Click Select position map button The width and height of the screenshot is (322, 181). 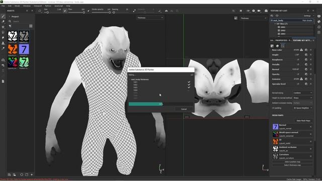tap(292, 162)
